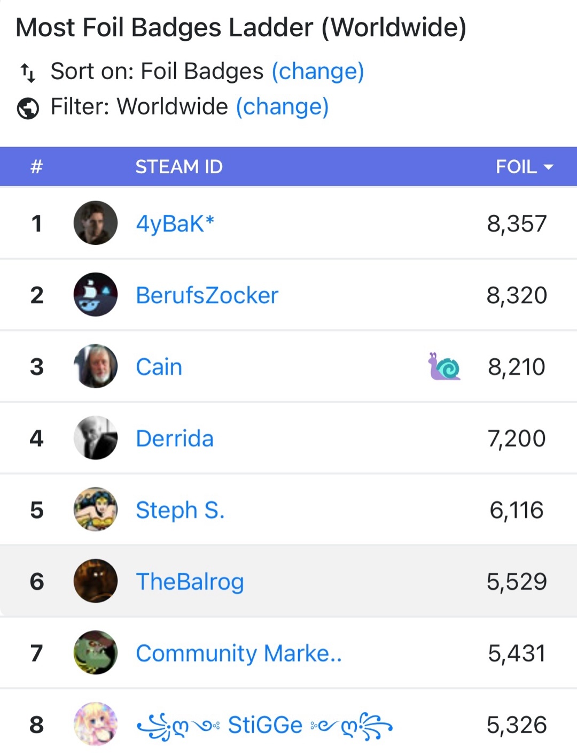Open 4yBaK* avatar thumbnail
This screenshot has height=755, width=577.
click(96, 223)
